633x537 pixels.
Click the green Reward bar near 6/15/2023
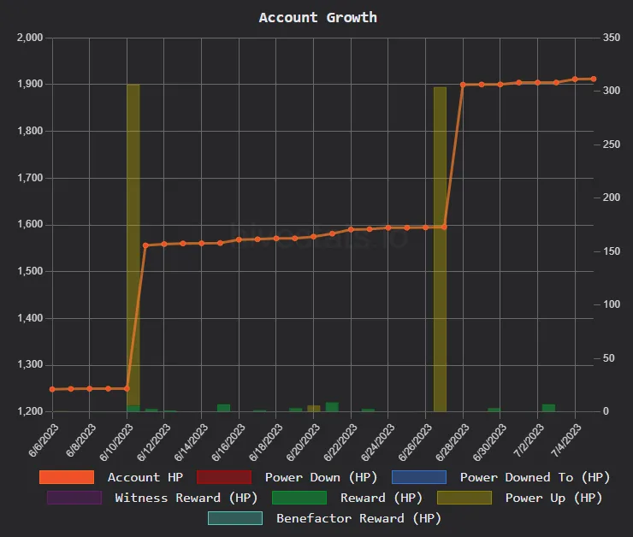point(223,408)
